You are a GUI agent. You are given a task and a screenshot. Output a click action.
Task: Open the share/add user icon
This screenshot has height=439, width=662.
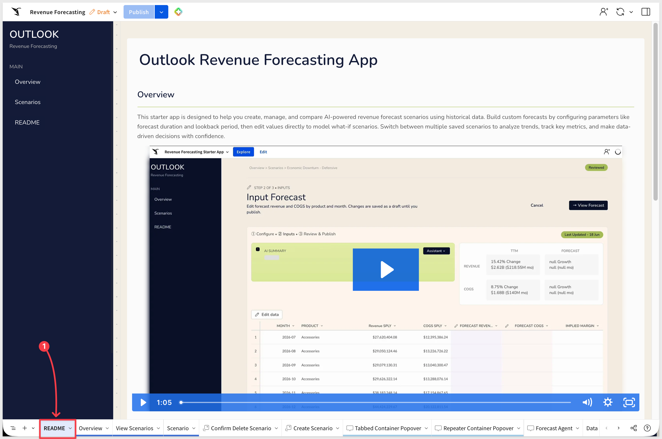(x=604, y=12)
